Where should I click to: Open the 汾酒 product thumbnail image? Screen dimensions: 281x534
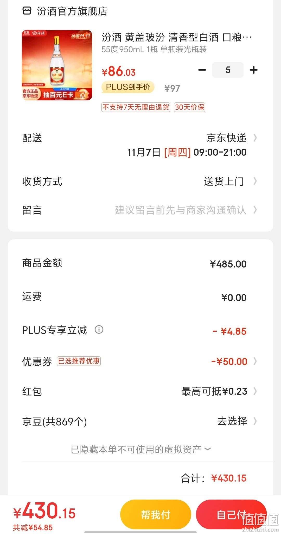(x=57, y=65)
